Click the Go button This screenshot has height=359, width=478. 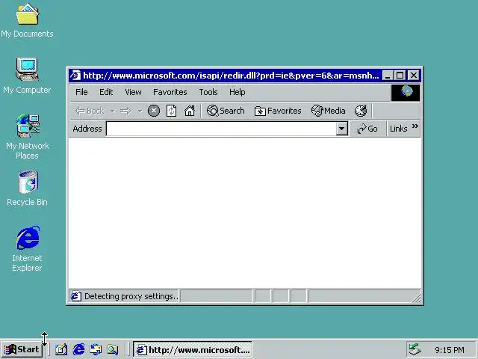click(x=367, y=129)
